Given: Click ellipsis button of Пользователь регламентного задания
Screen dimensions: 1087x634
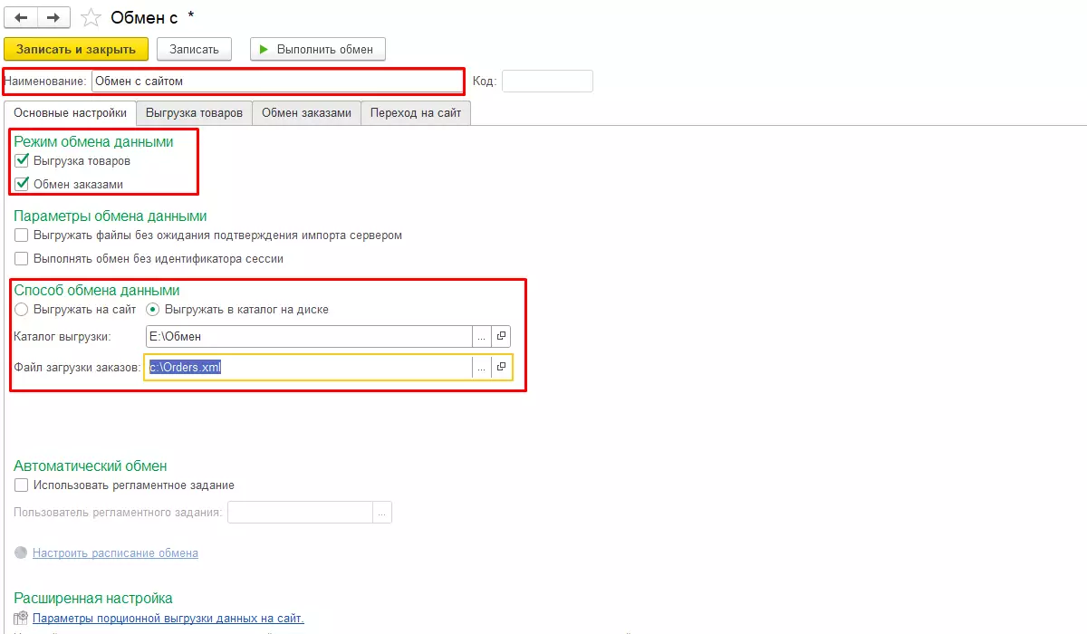Looking at the screenshot, I should click(382, 513).
